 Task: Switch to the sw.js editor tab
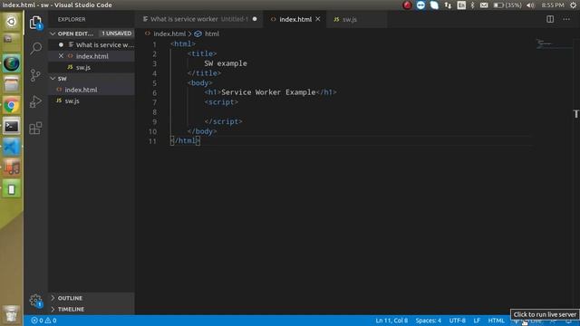[356, 19]
